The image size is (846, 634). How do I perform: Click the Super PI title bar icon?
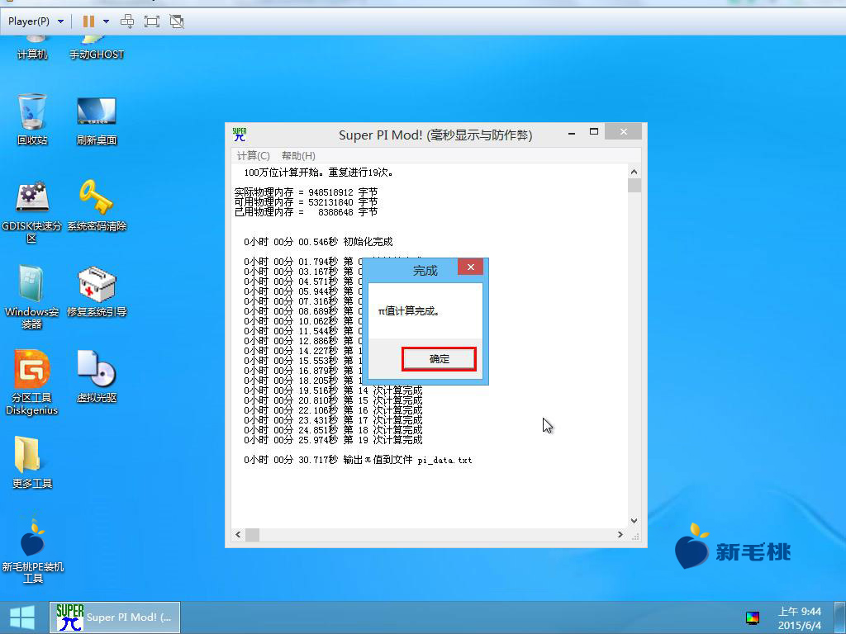239,135
